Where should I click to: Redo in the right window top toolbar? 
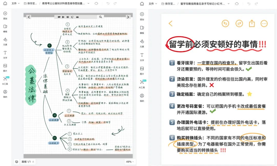pyautogui.click(x=256, y=4)
